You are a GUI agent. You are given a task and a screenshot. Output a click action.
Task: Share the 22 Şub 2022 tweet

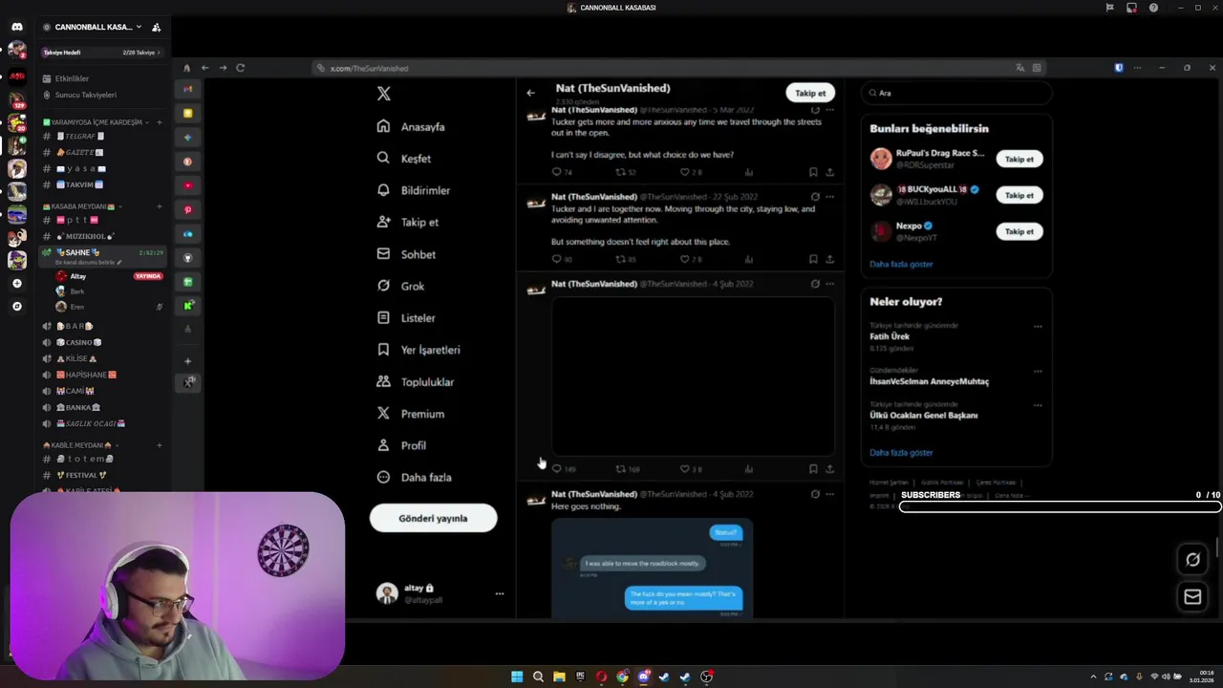point(829,259)
